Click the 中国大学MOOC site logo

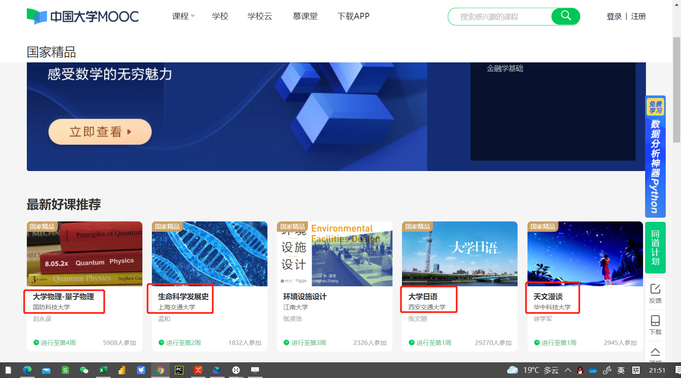click(x=83, y=16)
